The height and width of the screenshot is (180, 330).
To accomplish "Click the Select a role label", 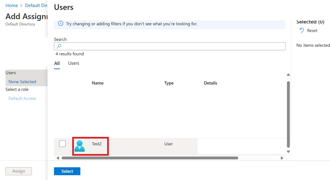I will pos(17,89).
